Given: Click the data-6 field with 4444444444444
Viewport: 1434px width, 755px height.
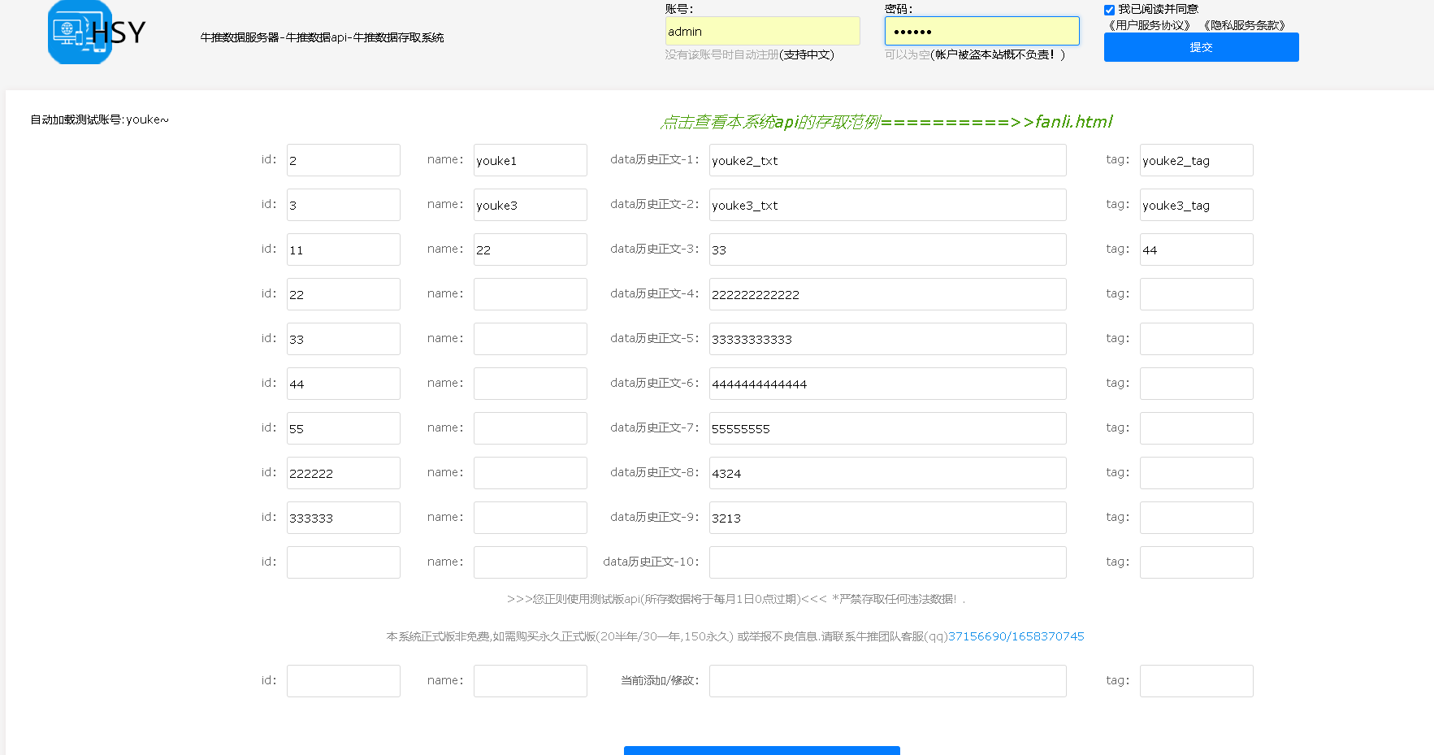Looking at the screenshot, I should 888,384.
